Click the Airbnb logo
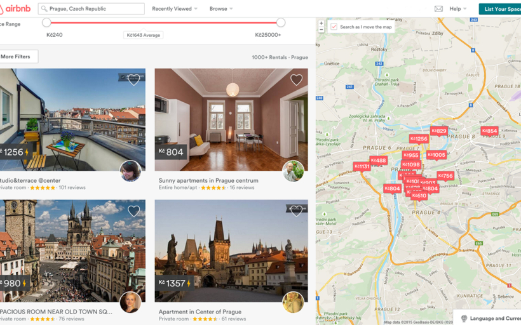 point(15,9)
